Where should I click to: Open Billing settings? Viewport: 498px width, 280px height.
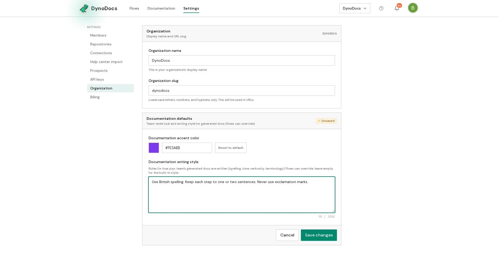point(110,97)
